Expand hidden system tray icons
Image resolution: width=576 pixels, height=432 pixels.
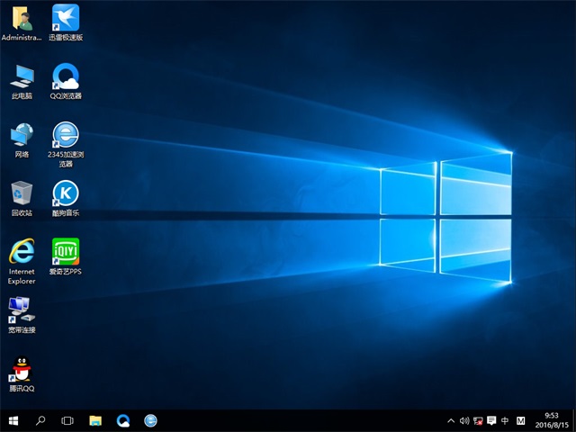451,420
